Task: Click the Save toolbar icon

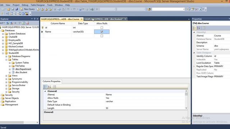Action: pyautogui.click(x=13, y=9)
